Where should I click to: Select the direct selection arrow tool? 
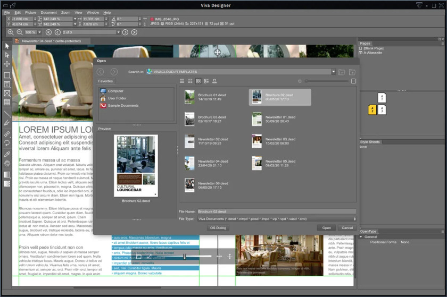pos(7,55)
